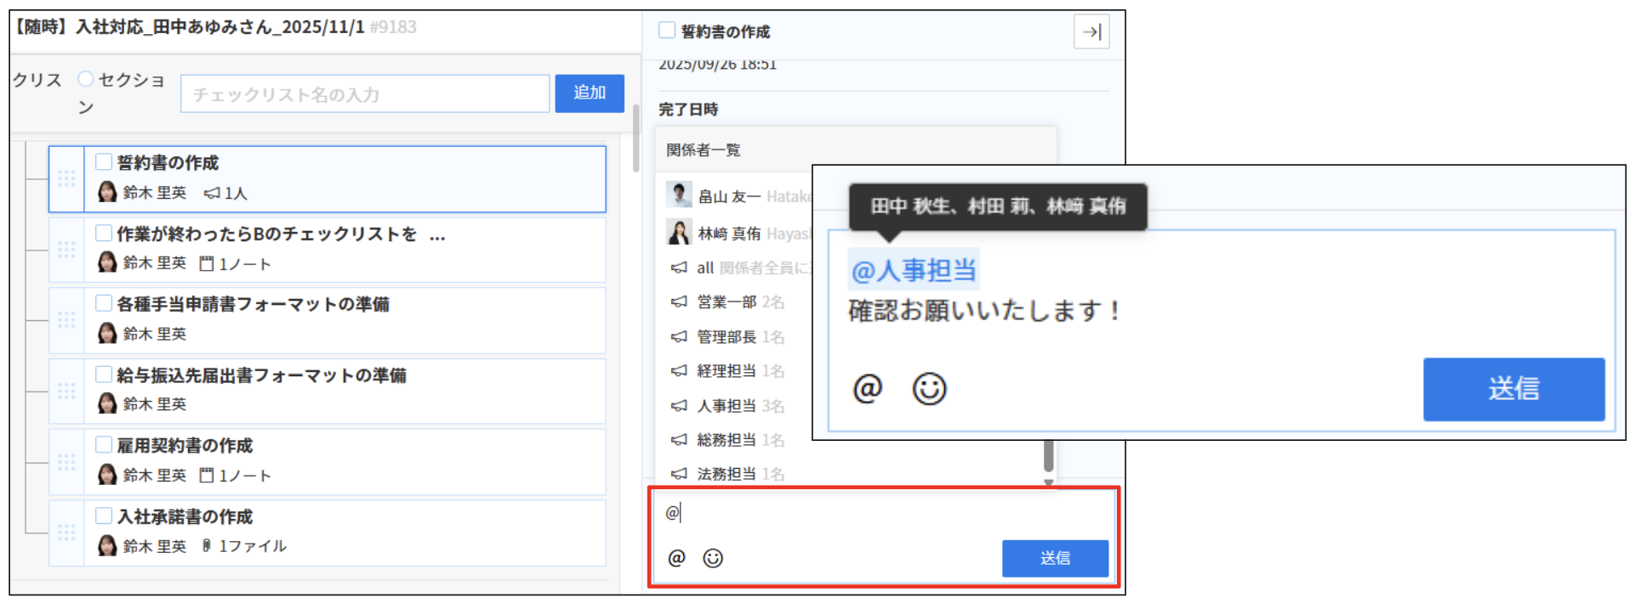Click the large emoji smiley icon
This screenshot has height=603, width=1635.
pos(929,389)
